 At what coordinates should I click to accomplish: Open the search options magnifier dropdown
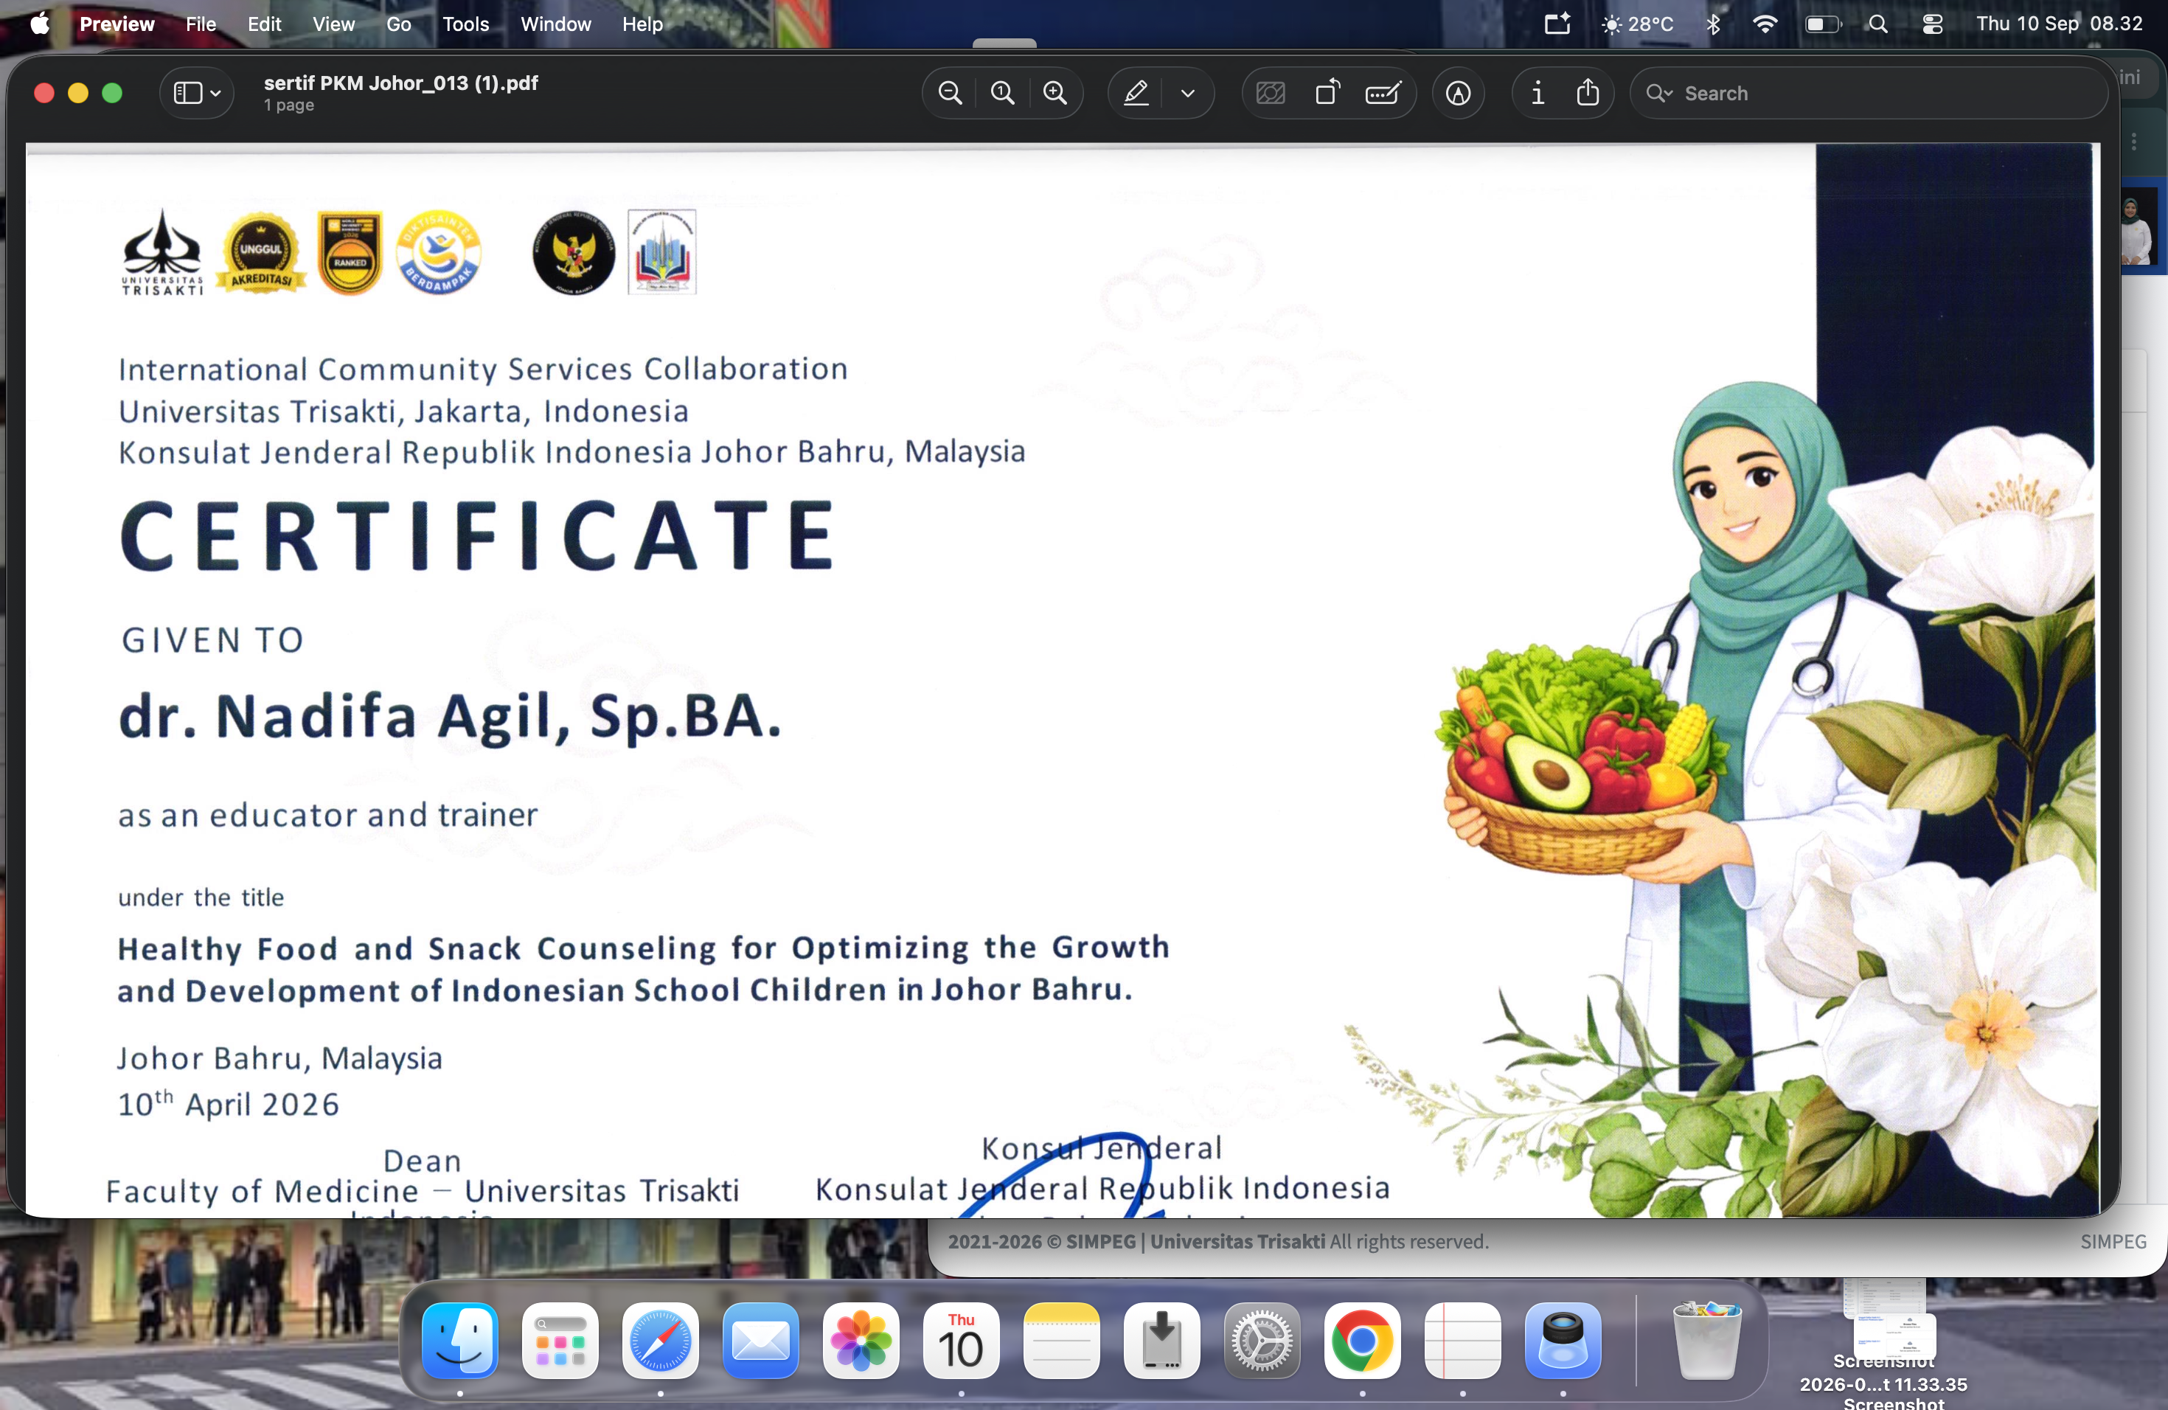click(x=1658, y=93)
